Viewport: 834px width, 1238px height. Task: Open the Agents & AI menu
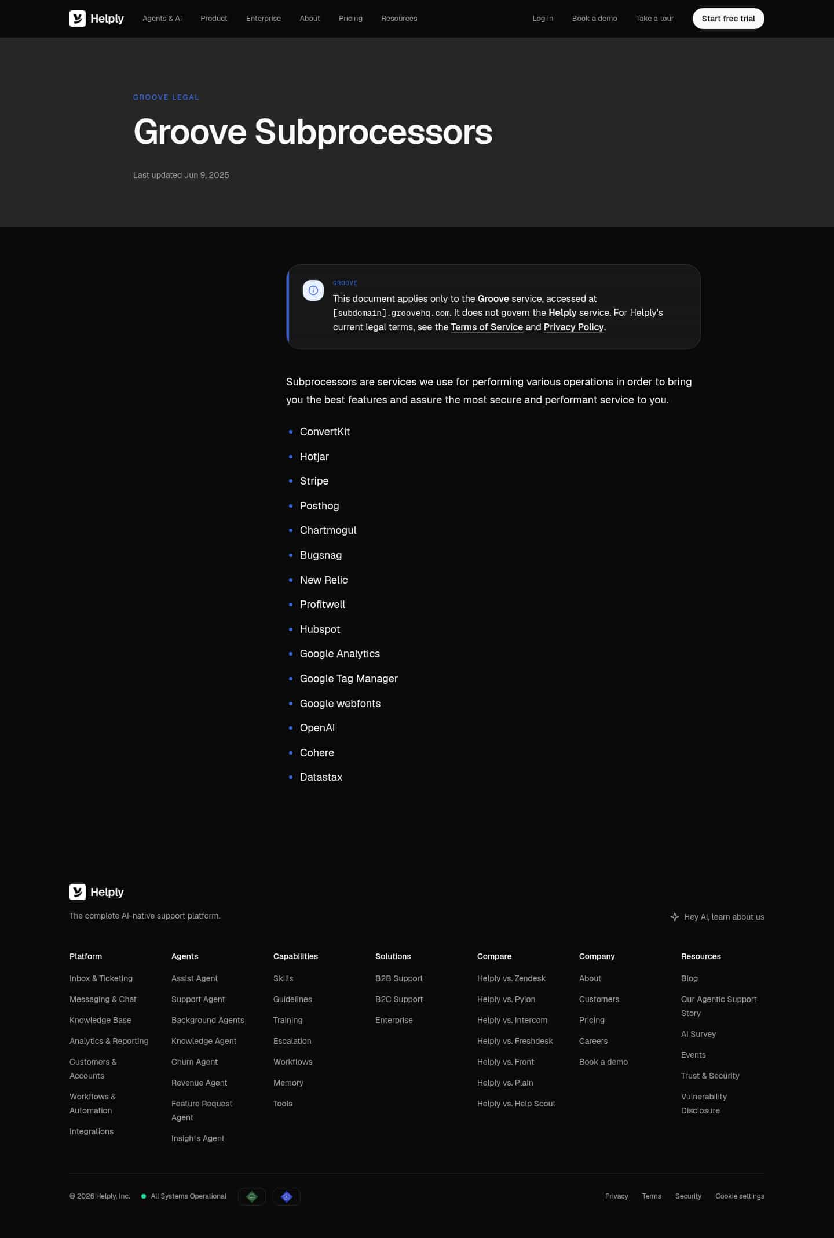click(162, 19)
